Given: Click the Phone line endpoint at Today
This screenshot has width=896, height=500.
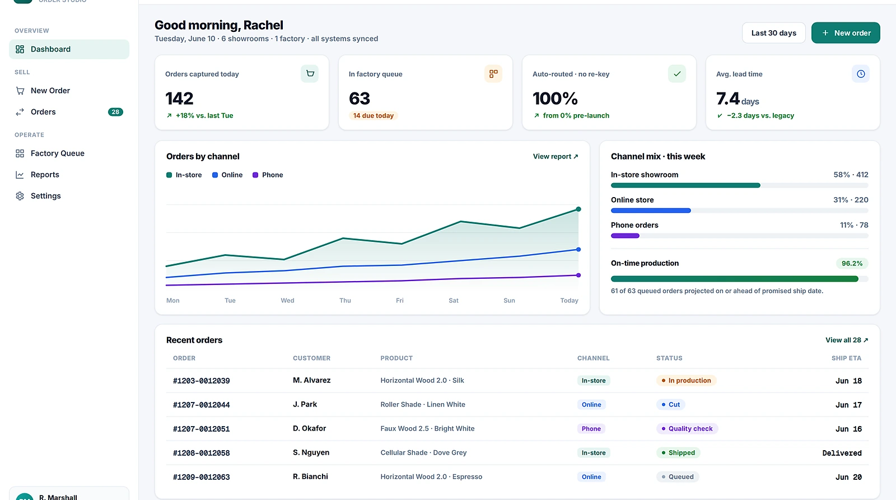Looking at the screenshot, I should (x=578, y=275).
